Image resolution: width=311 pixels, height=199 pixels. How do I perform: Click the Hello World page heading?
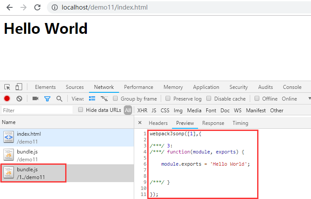pyautogui.click(x=46, y=29)
